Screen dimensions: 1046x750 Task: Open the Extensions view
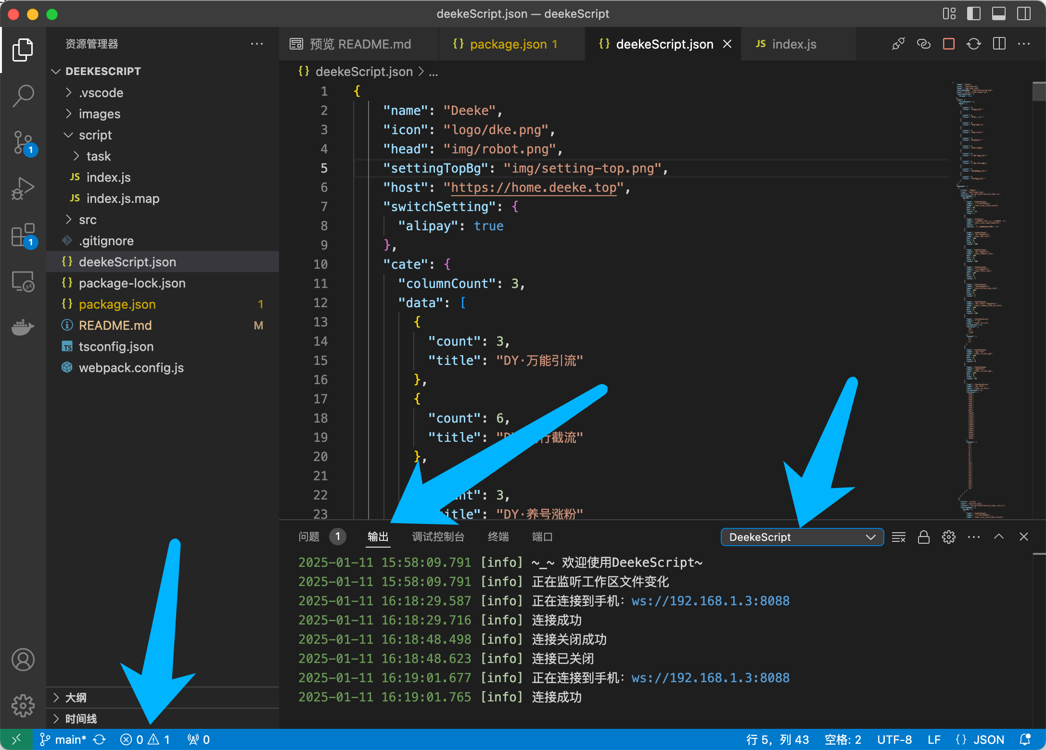23,235
